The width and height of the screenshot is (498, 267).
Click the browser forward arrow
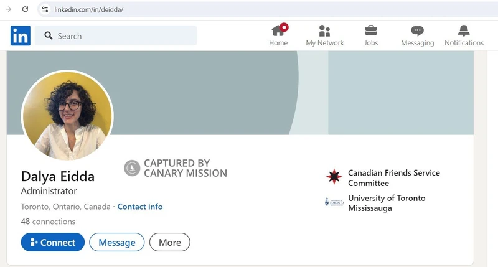[x=8, y=9]
